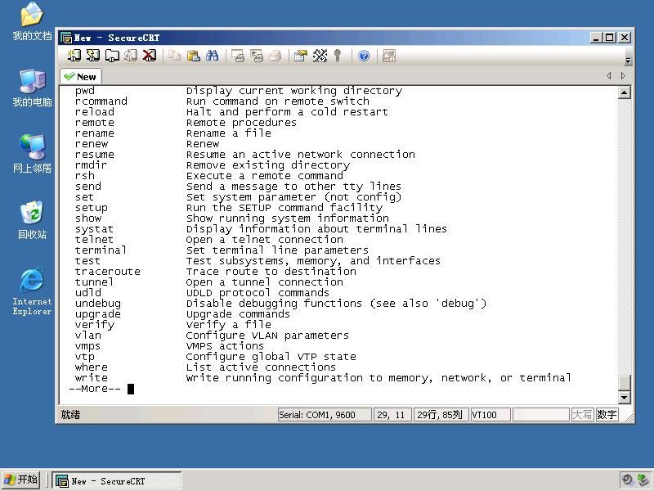The width and height of the screenshot is (654, 491).
Task: Click the Connect toolbar icon
Action: tap(74, 56)
